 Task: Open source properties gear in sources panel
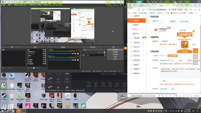pos(34,68)
